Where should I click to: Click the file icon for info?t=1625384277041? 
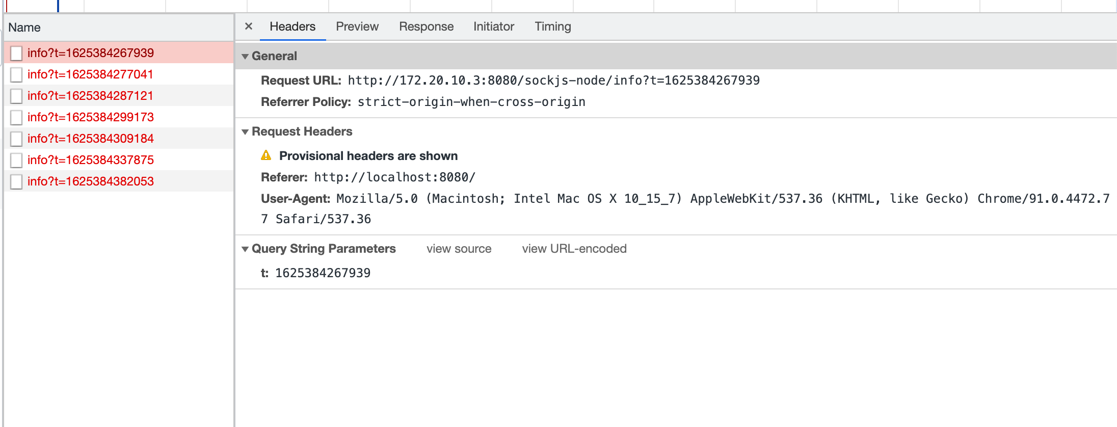[x=16, y=74]
